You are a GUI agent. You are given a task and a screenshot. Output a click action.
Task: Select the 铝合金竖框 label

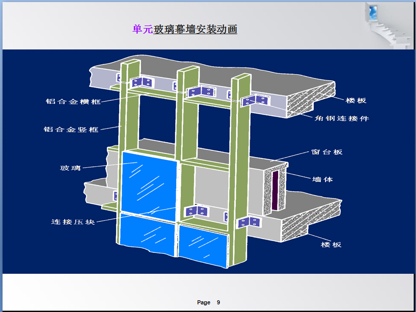pyautogui.click(x=71, y=129)
